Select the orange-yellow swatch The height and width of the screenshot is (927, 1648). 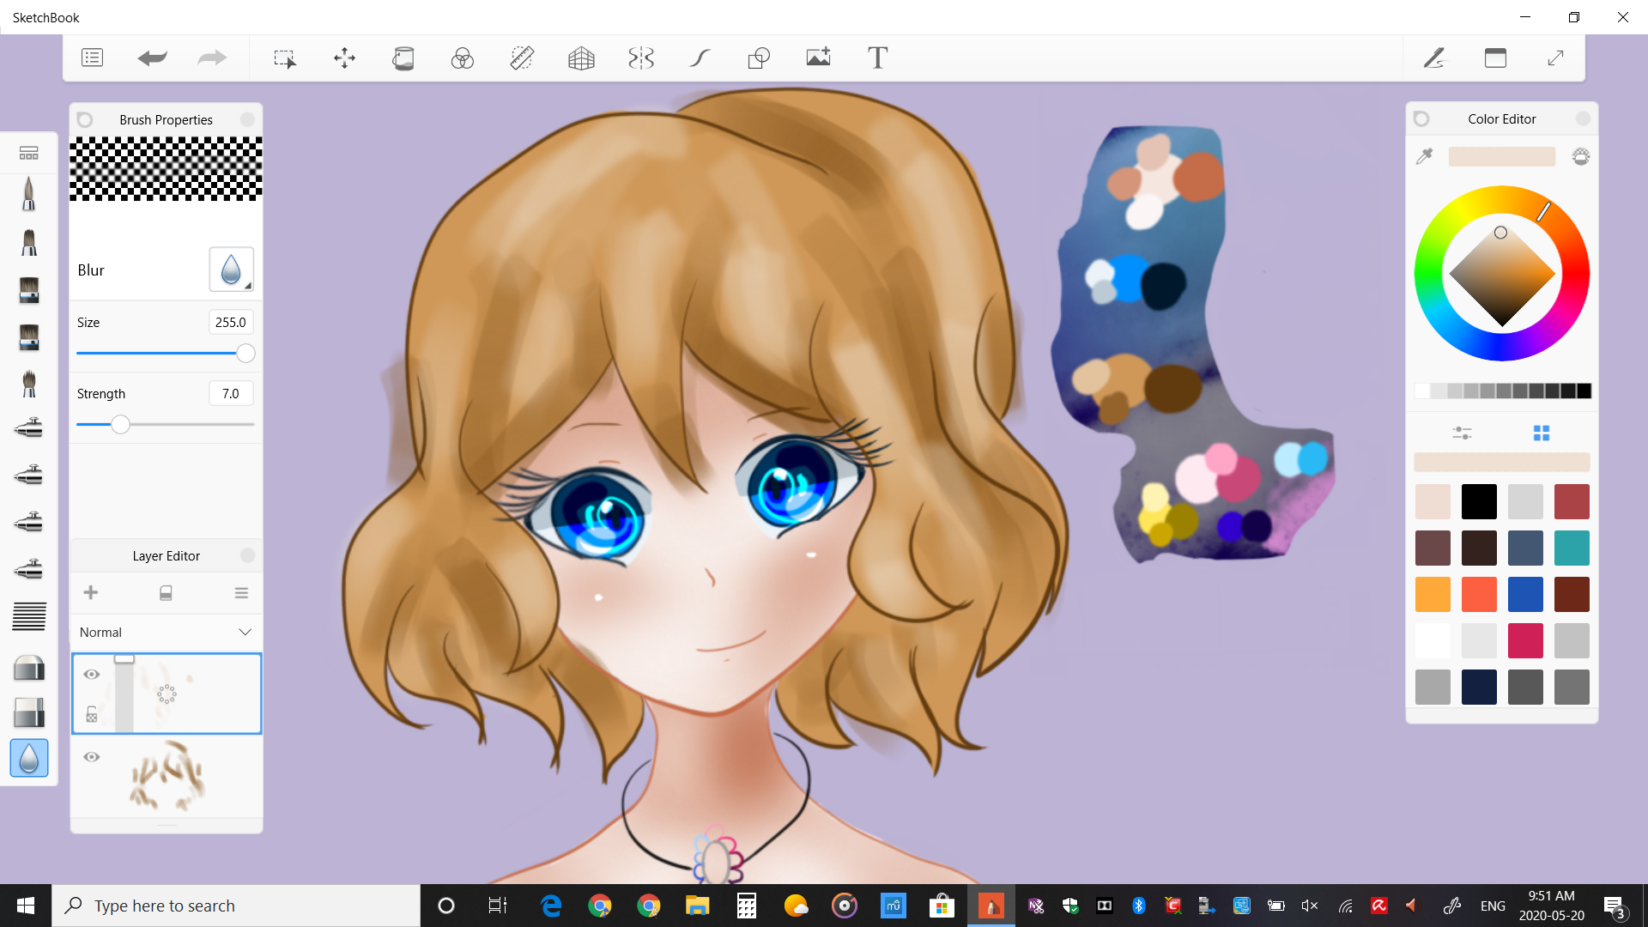[1433, 594]
